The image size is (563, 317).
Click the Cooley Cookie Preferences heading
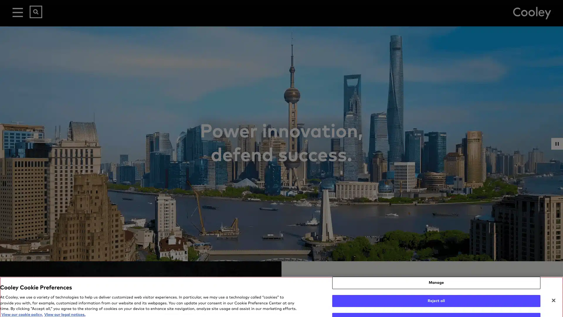pos(36,288)
